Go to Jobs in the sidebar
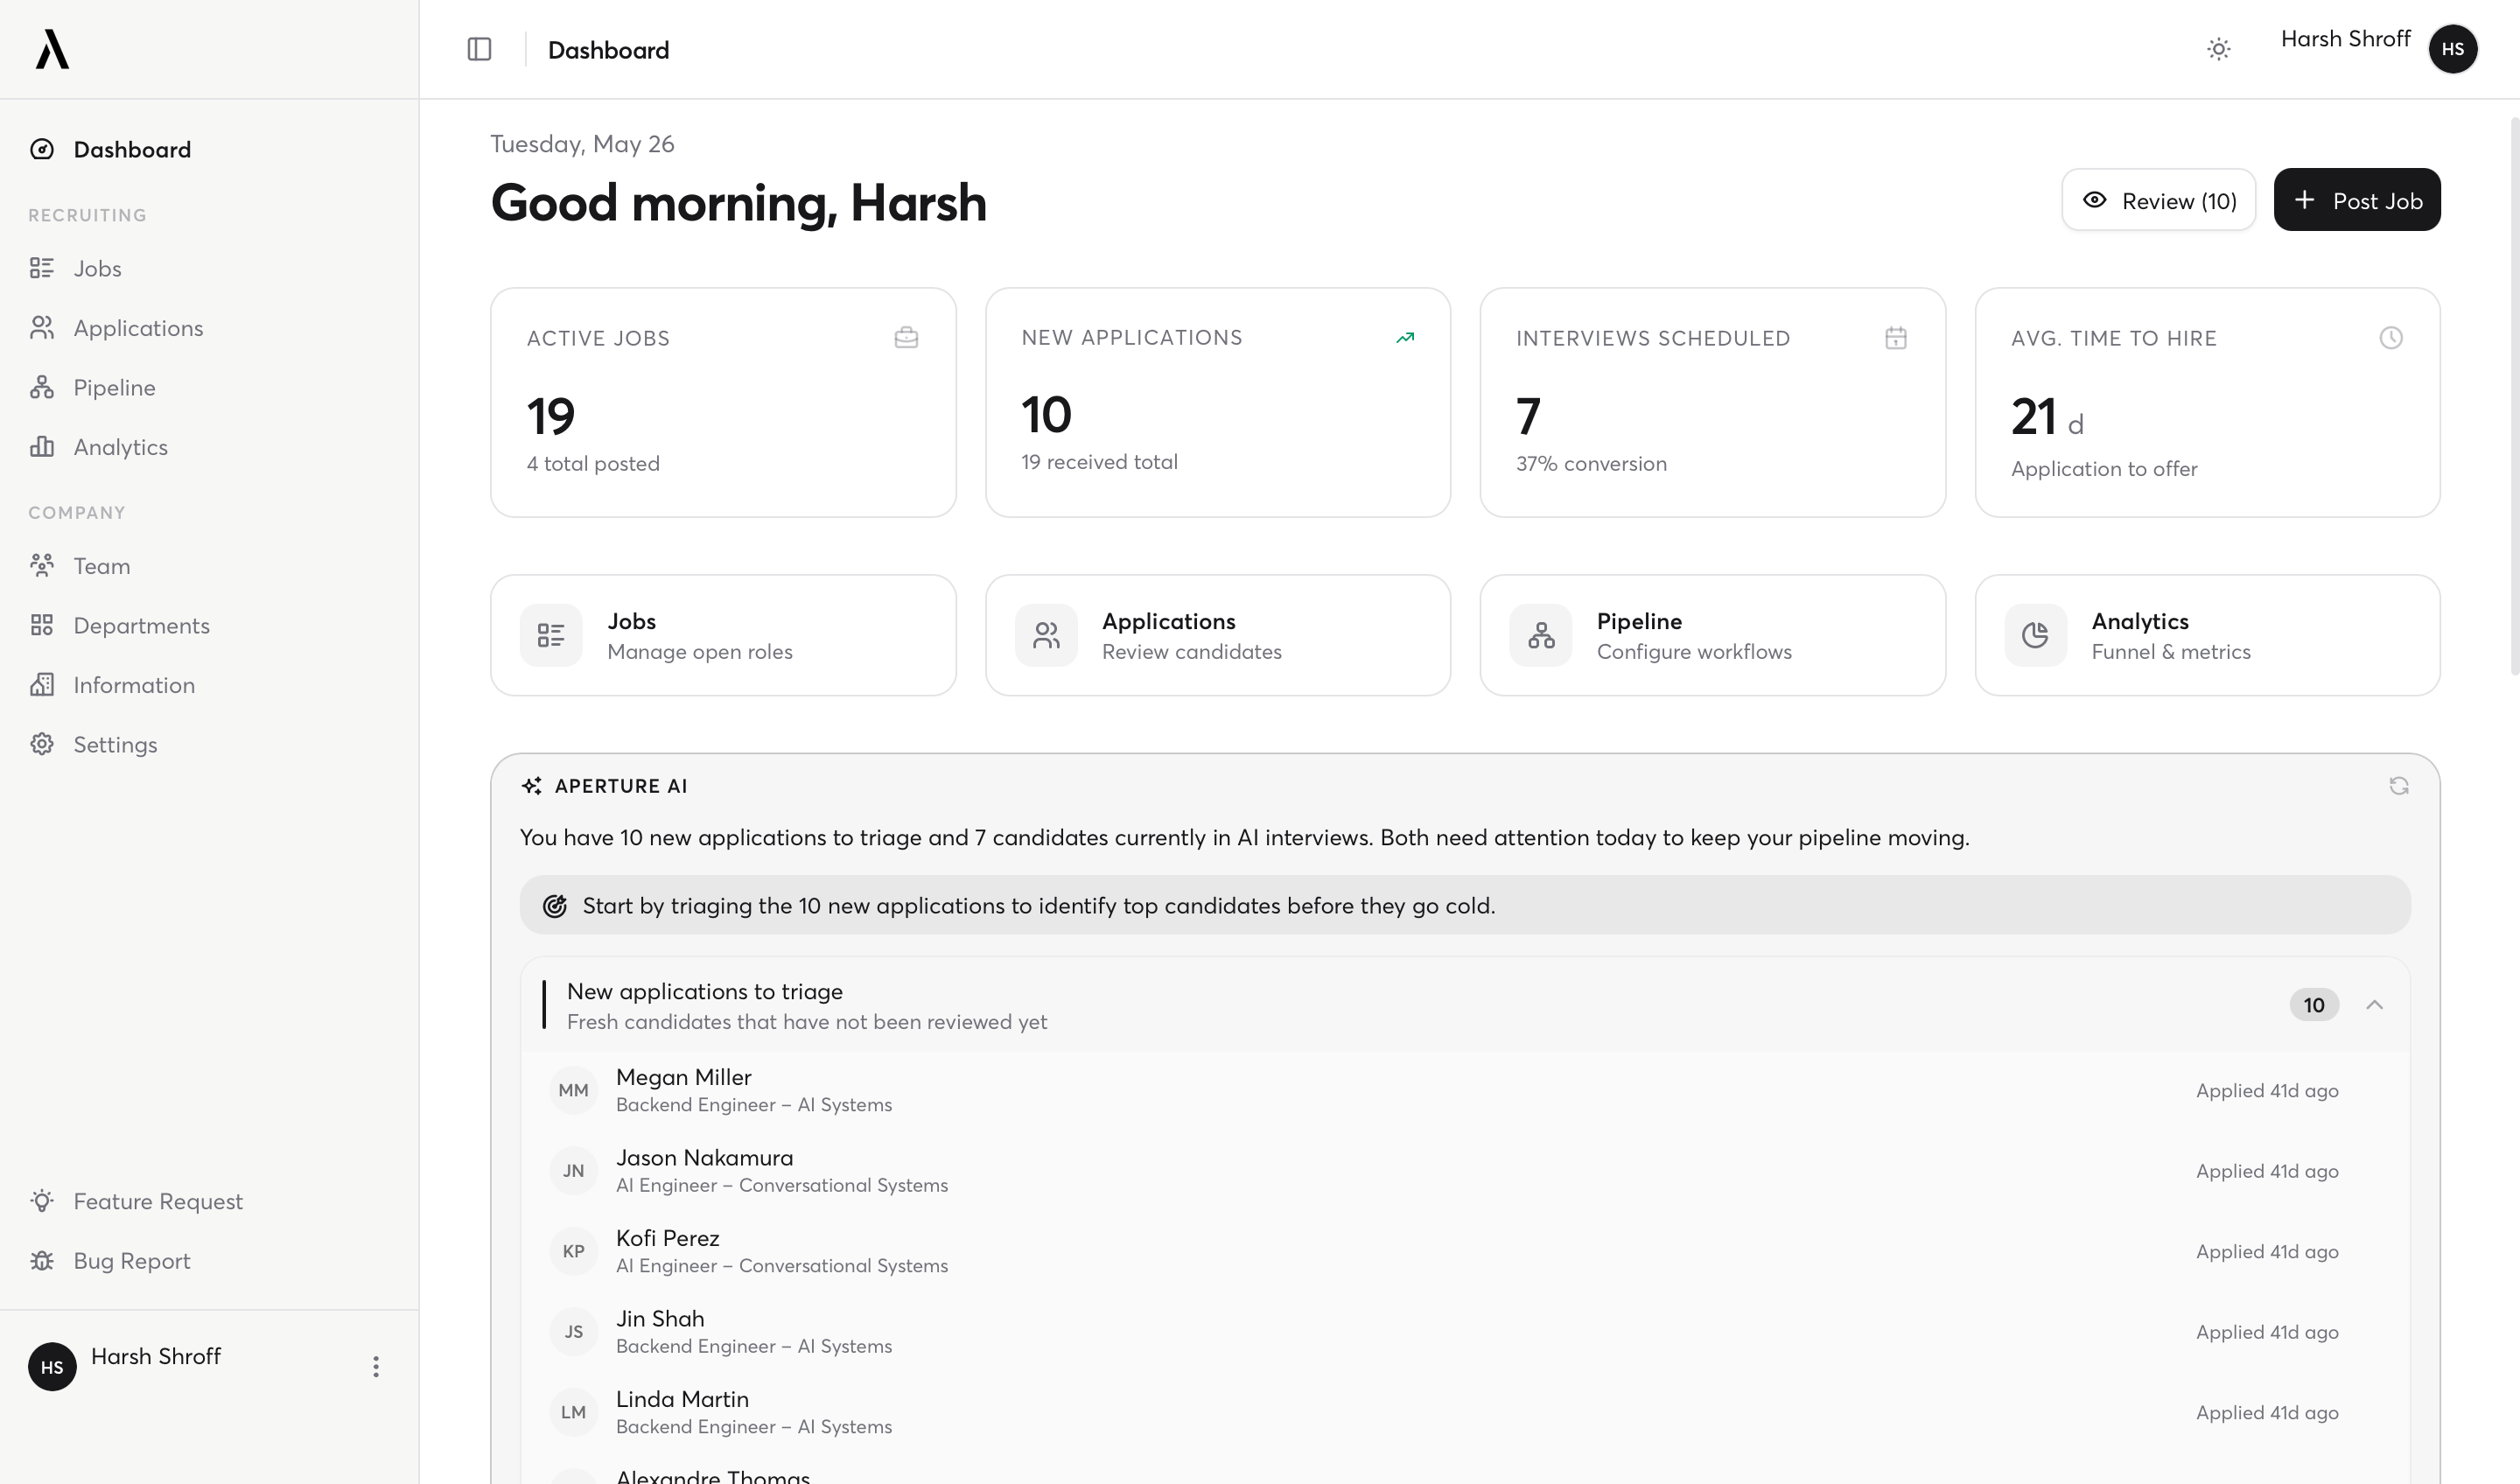The image size is (2520, 1484). point(209,268)
